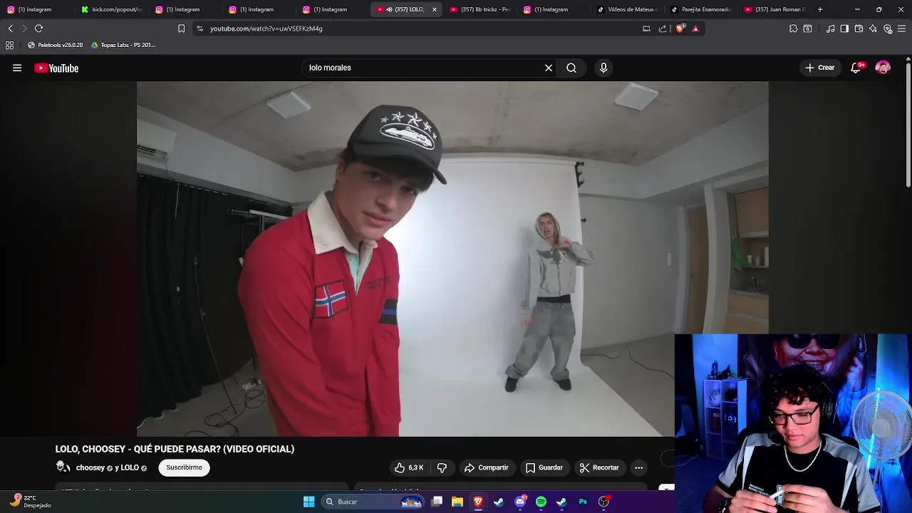Switch to the 'Juan Roman' YouTube tab
The image size is (912, 513).
(774, 9)
